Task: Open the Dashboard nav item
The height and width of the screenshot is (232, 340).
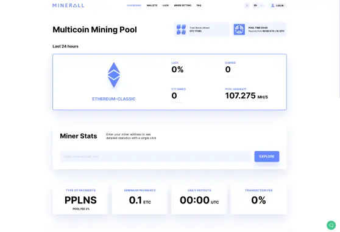Action: [134, 5]
